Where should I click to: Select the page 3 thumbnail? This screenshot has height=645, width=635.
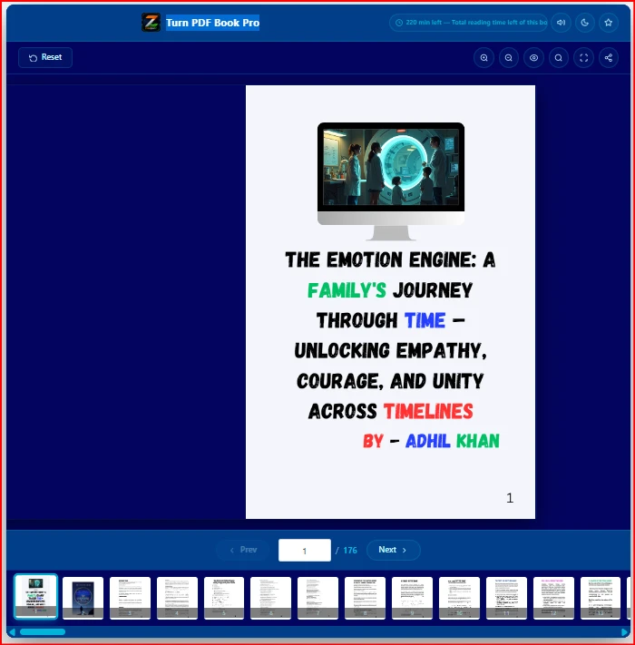130,598
